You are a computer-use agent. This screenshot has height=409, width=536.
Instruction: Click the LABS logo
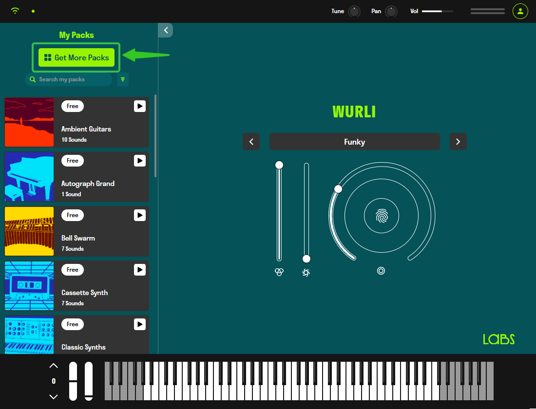click(499, 339)
